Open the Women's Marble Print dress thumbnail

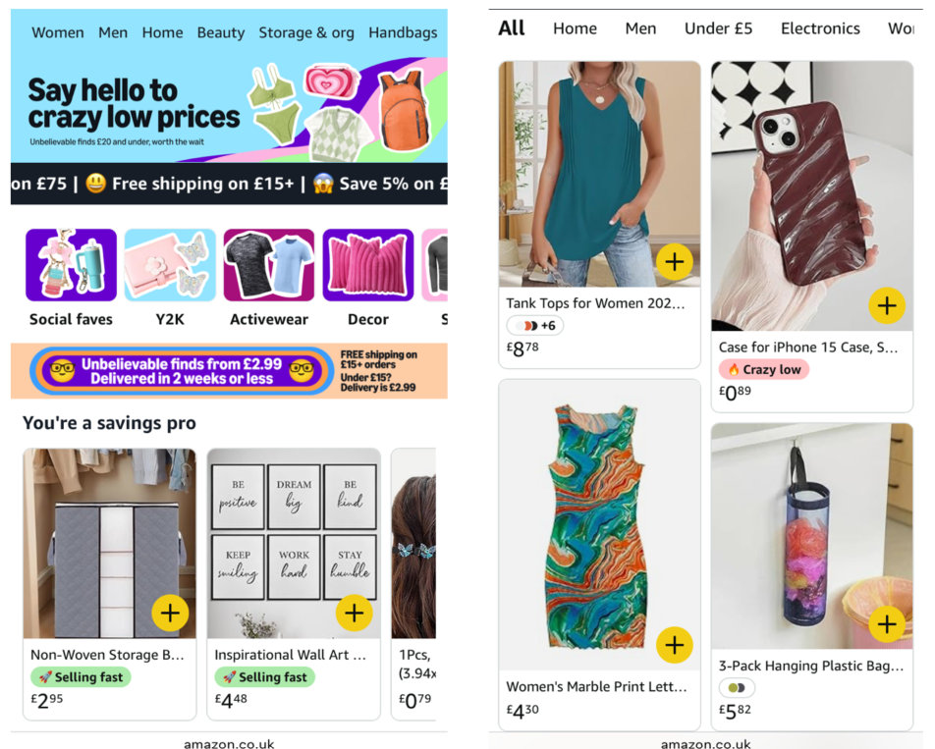(599, 525)
